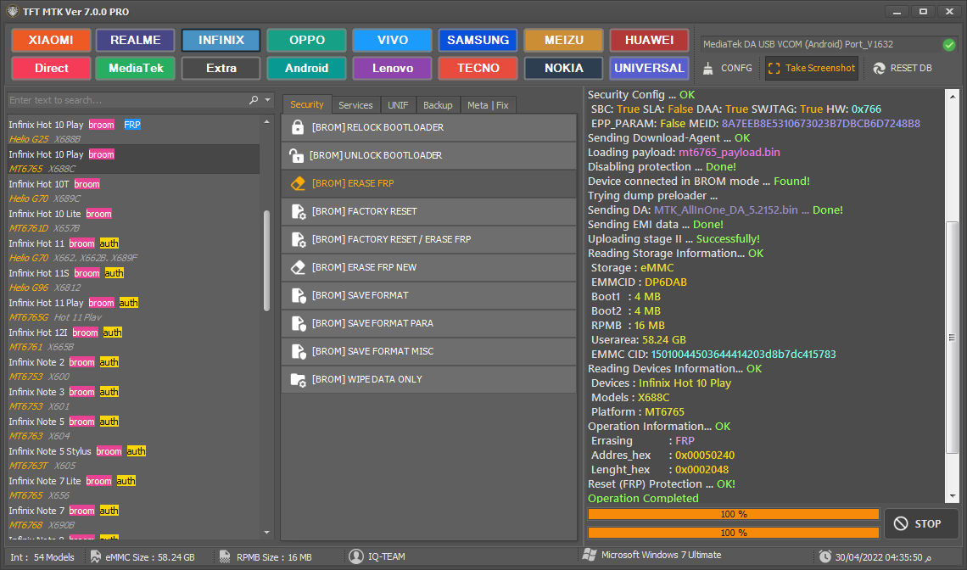Click the open-lock icon beside UNLOCK BOOTLOADER
The image size is (967, 570).
point(296,155)
